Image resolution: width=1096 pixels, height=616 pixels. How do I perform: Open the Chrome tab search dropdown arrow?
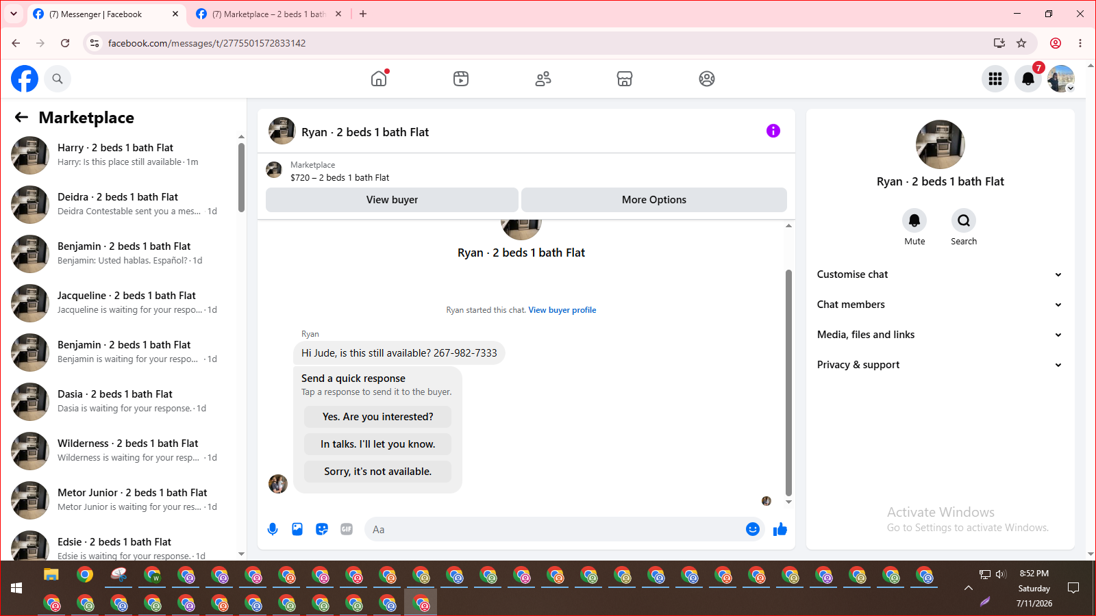pyautogui.click(x=14, y=14)
